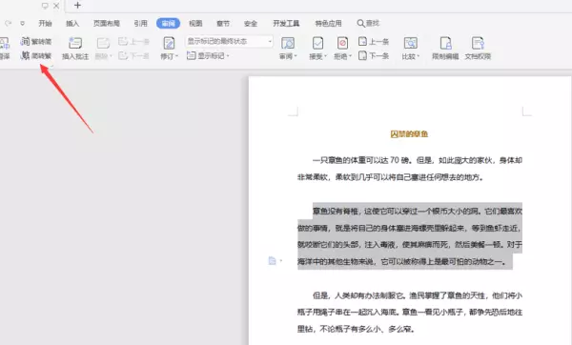The width and height of the screenshot is (572, 345).
Task: Click the plus button to add new tab
Action: tap(77, 6)
